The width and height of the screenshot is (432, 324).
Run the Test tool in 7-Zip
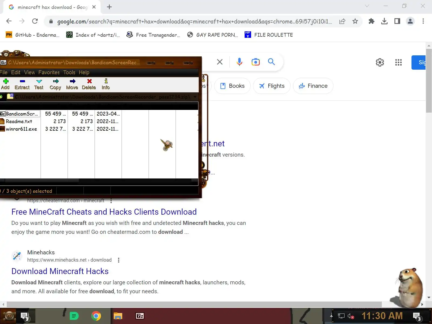[39, 84]
